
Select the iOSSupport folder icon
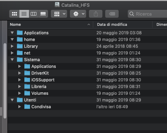click(x=27, y=80)
